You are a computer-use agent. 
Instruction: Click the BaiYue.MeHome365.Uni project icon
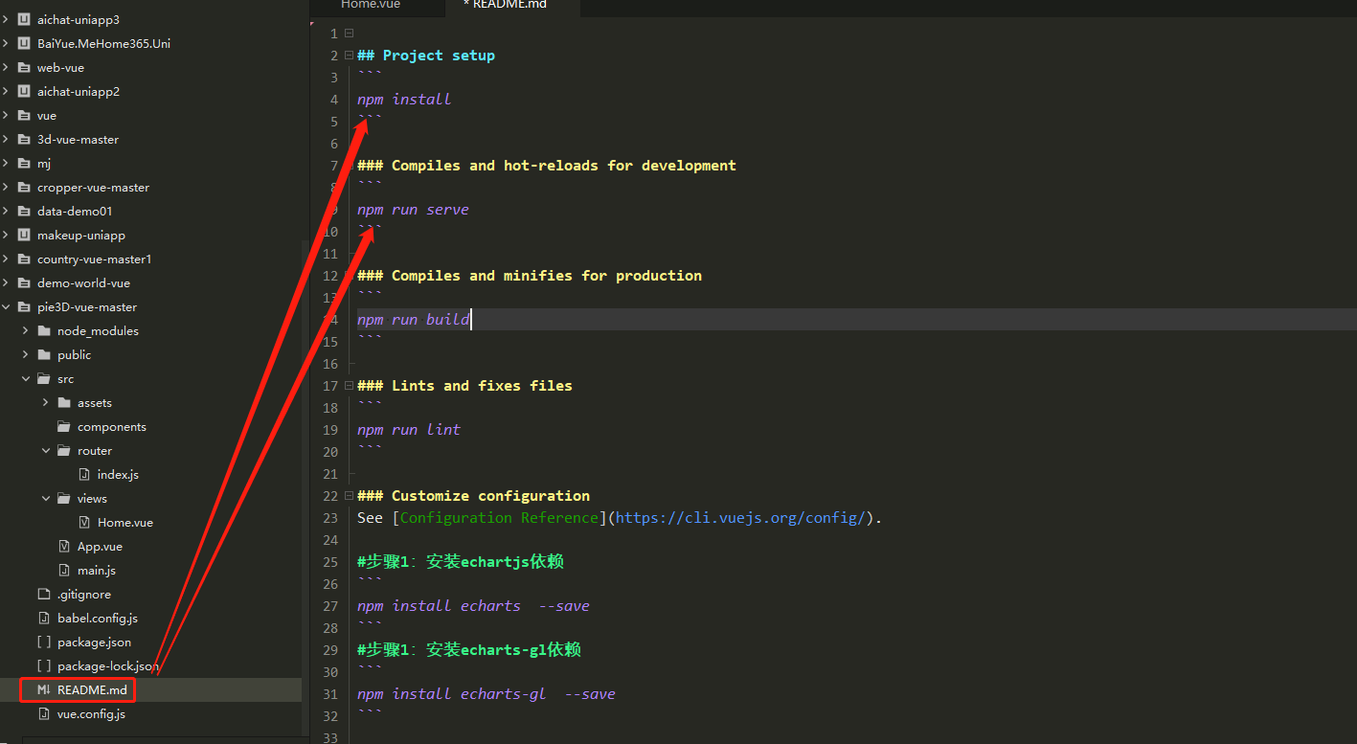(24, 43)
